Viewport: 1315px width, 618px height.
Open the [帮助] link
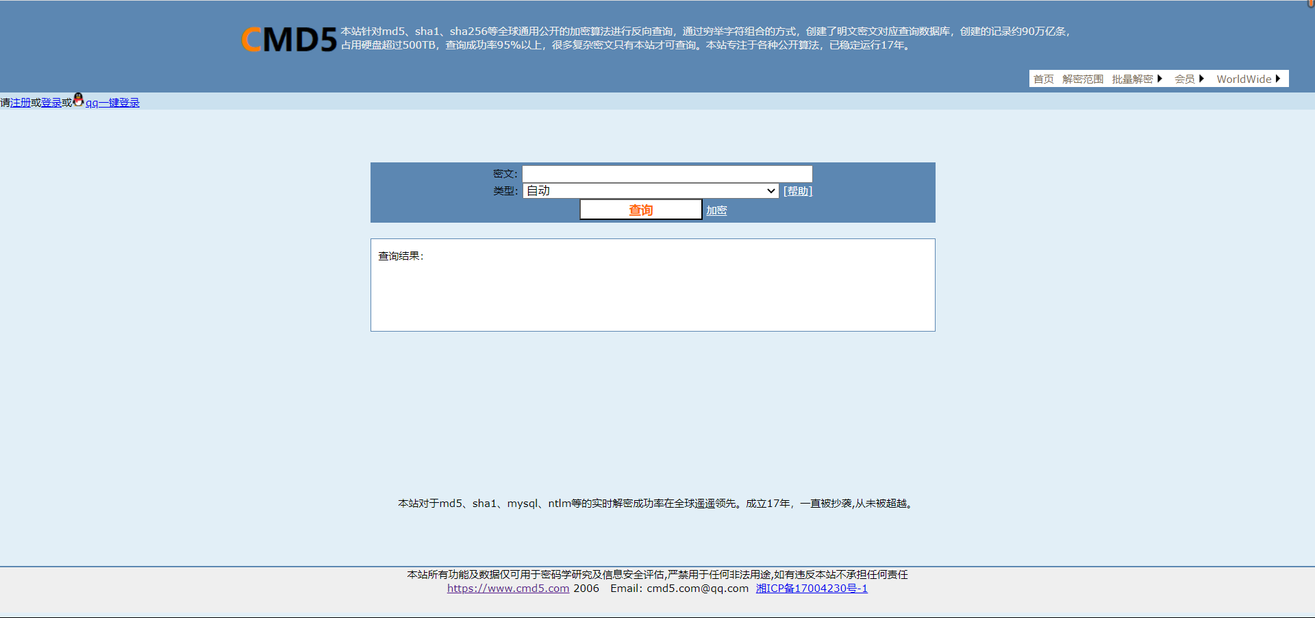797,190
